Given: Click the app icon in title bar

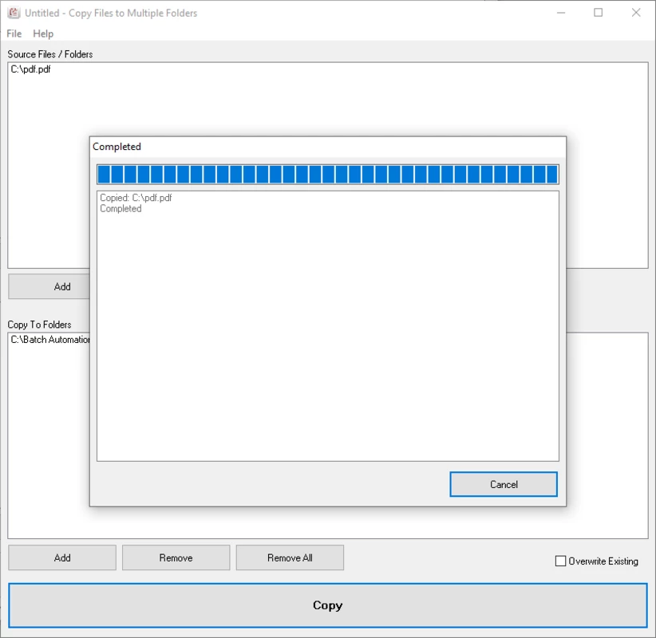Looking at the screenshot, I should tap(14, 13).
